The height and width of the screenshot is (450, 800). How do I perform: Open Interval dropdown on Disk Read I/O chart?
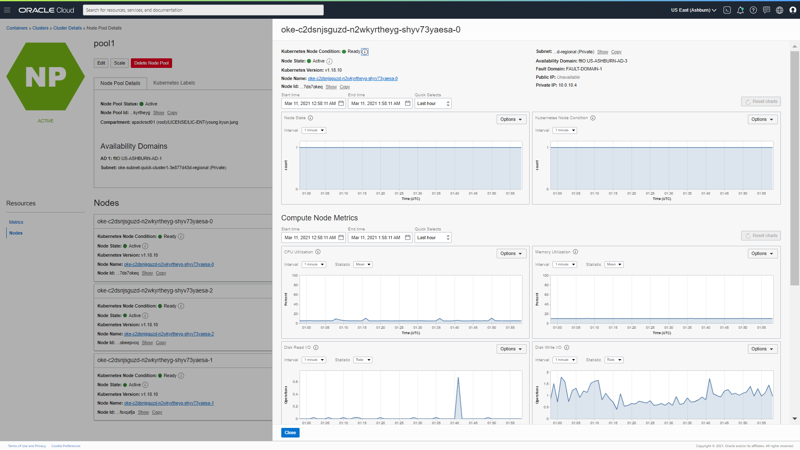tap(314, 360)
